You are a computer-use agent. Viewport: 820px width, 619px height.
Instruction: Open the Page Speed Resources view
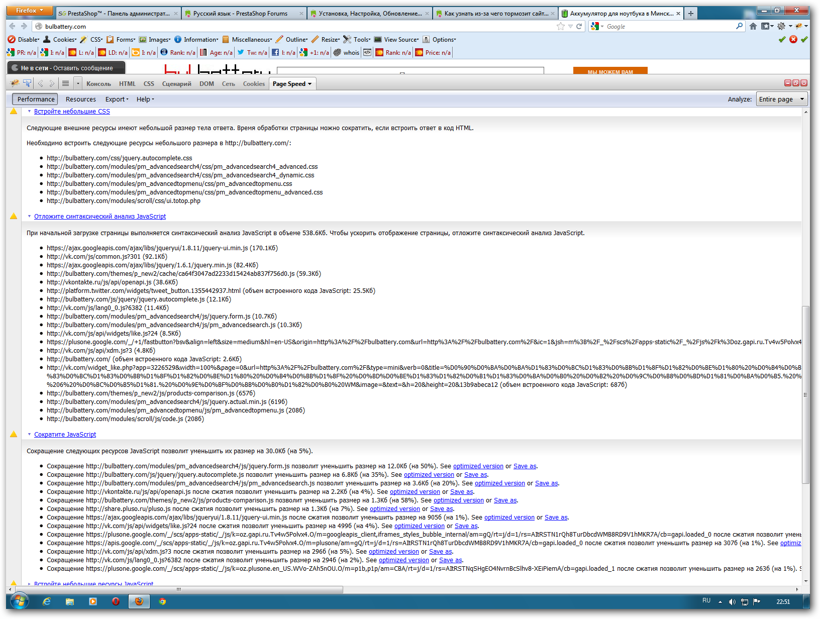click(81, 99)
